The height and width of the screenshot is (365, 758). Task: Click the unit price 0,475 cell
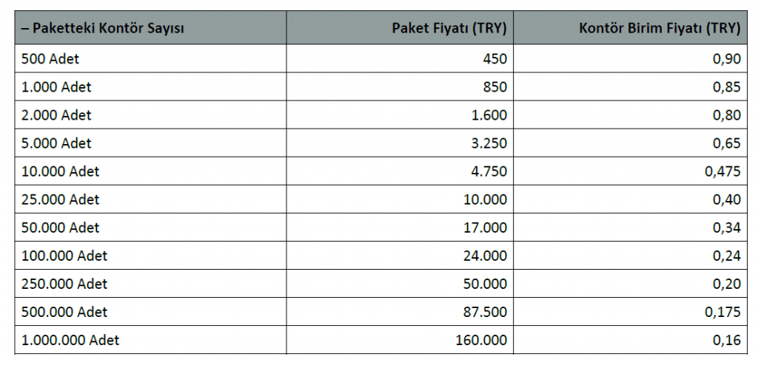(x=631, y=171)
